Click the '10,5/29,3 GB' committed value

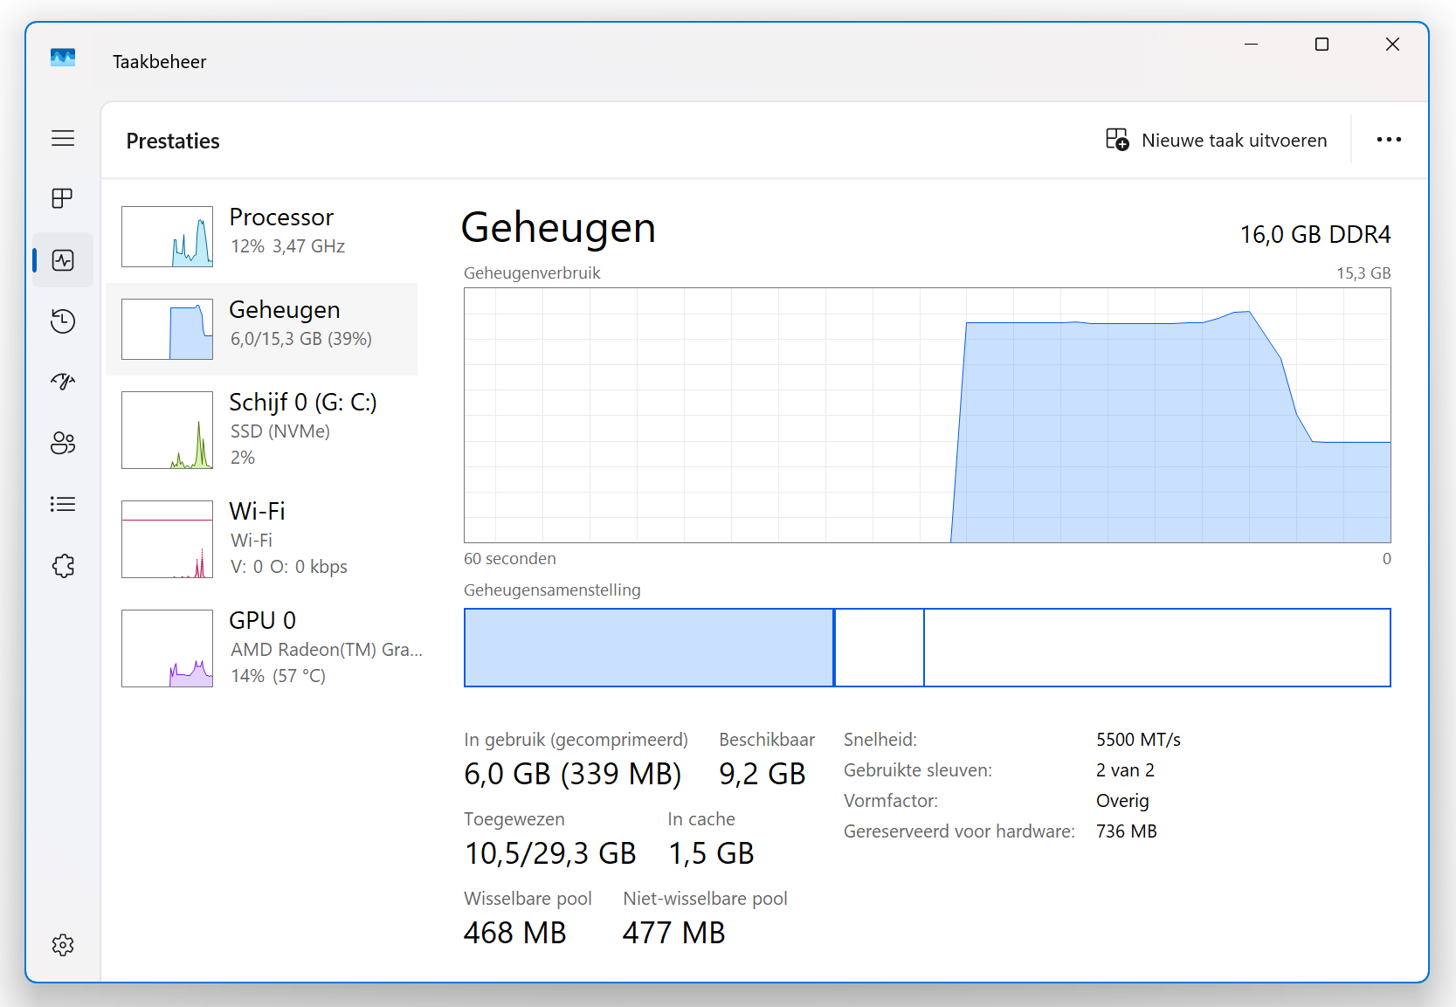[x=550, y=853]
